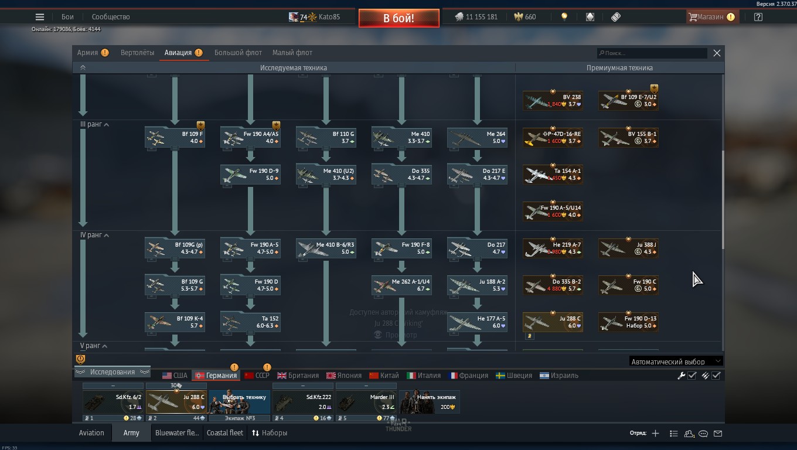Add a squad member with plus icon
This screenshot has height=450, width=797.
pyautogui.click(x=655, y=434)
